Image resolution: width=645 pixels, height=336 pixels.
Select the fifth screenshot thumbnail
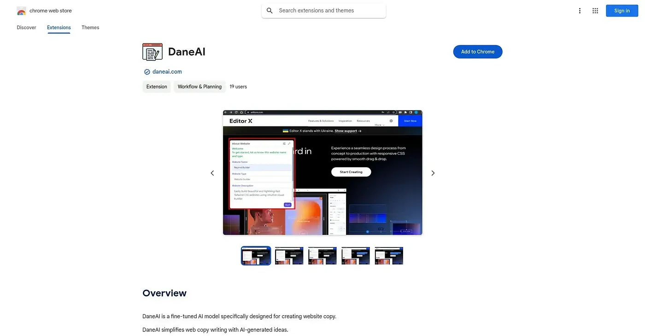pos(389,256)
